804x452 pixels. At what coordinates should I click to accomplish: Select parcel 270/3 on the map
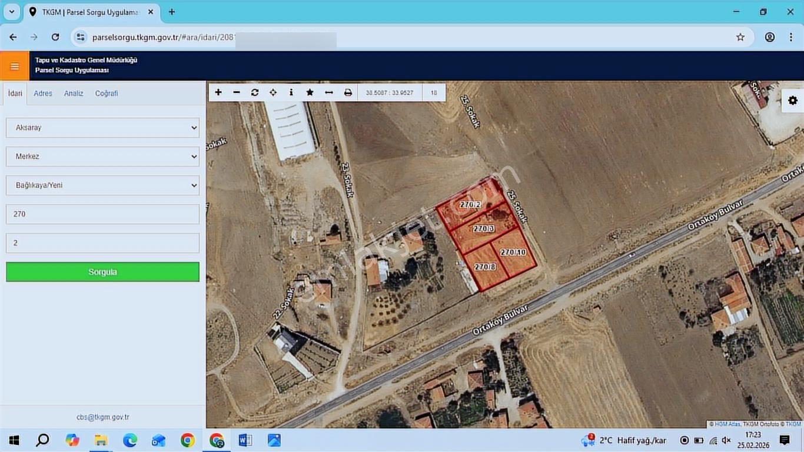click(483, 229)
